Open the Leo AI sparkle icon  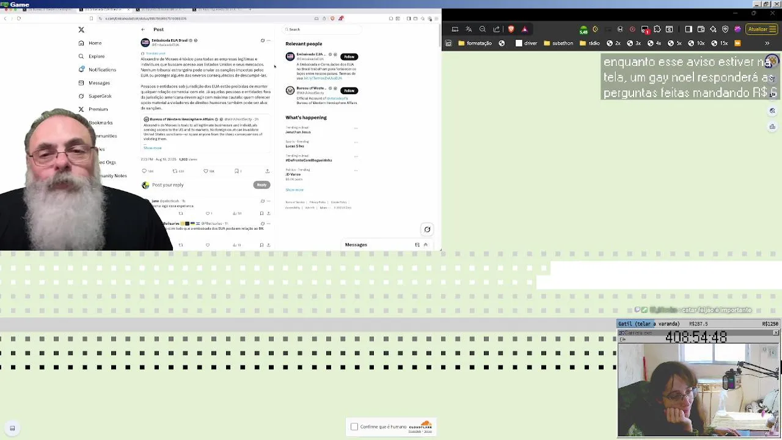(x=713, y=29)
